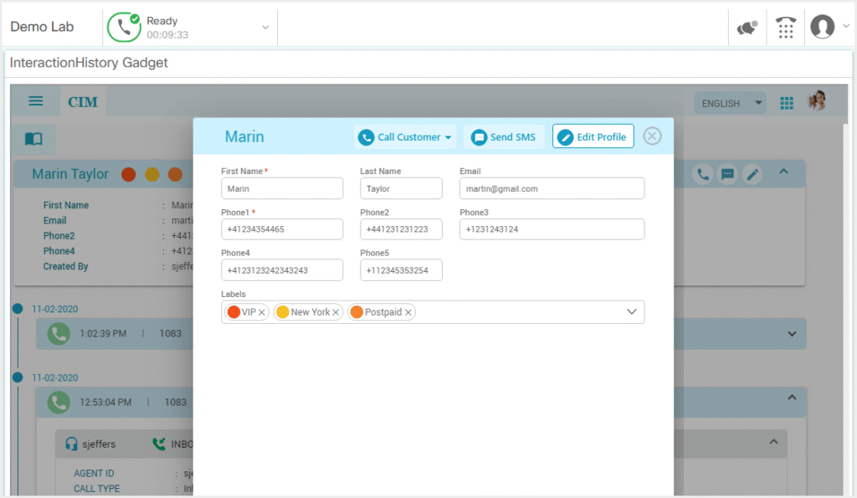Viewport: 857px width, 498px height.
Task: Click the 1:02:39 PM timestamp
Action: (x=103, y=333)
